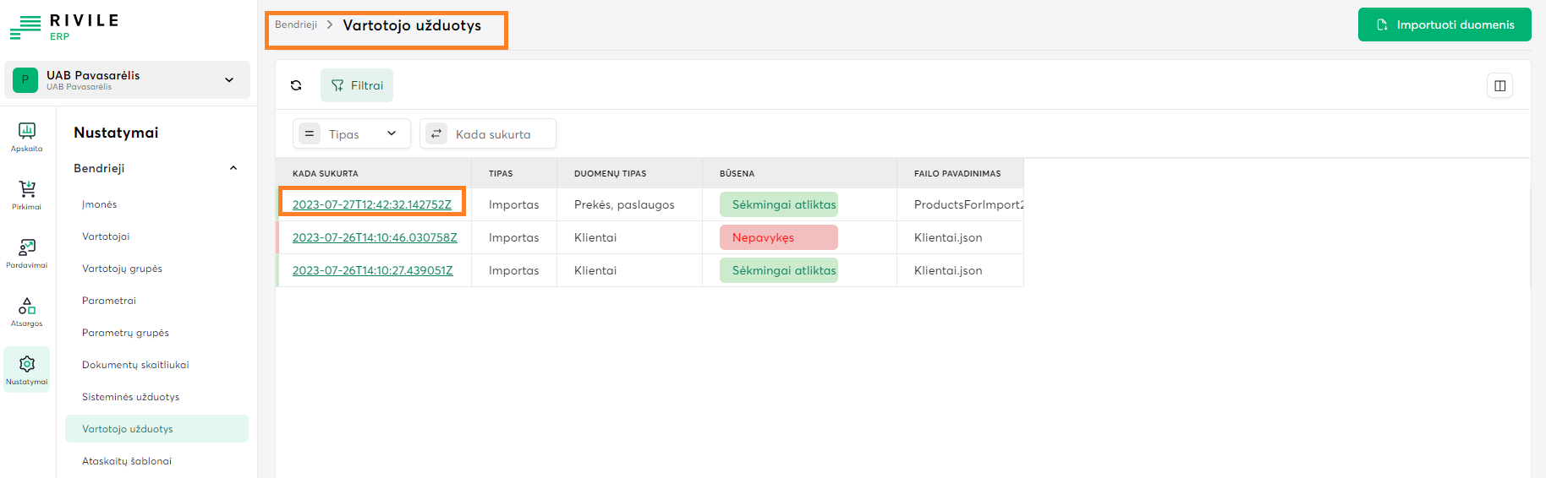Select the Nustatymai gear icon
This screenshot has width=1546, height=478.
tap(27, 369)
